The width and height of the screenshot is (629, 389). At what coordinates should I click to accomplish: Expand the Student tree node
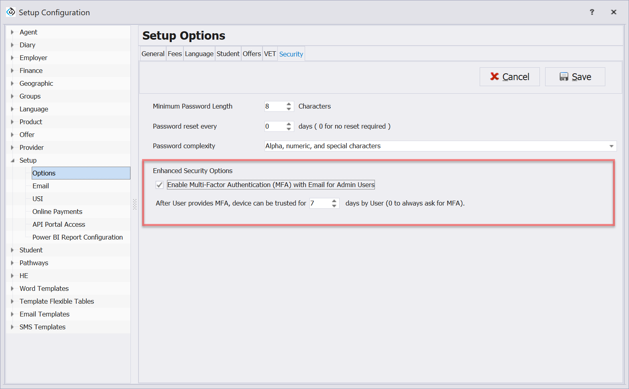(x=12, y=250)
